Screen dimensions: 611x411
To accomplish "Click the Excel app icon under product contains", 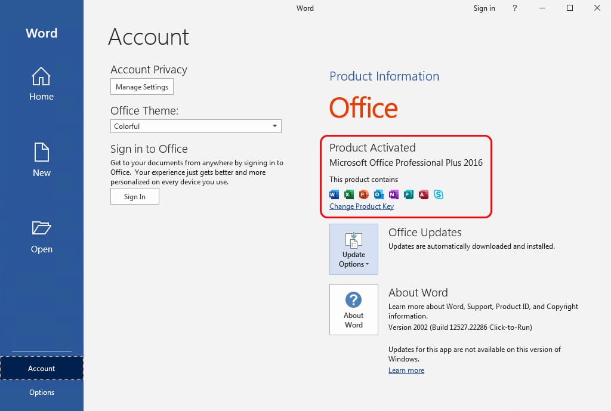I will click(348, 194).
